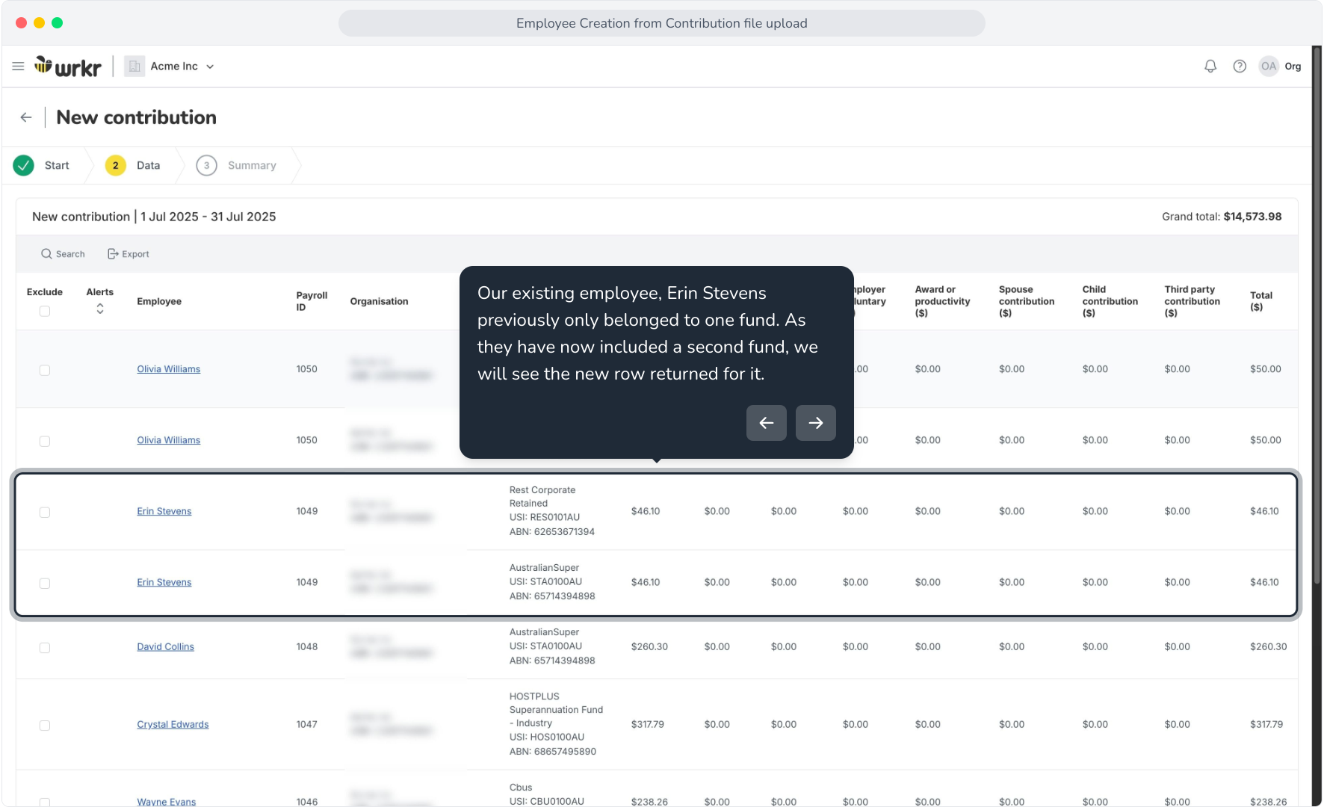Exclude Erin Stevens AustralianSuper row
The height and width of the screenshot is (807, 1324).
point(45,584)
